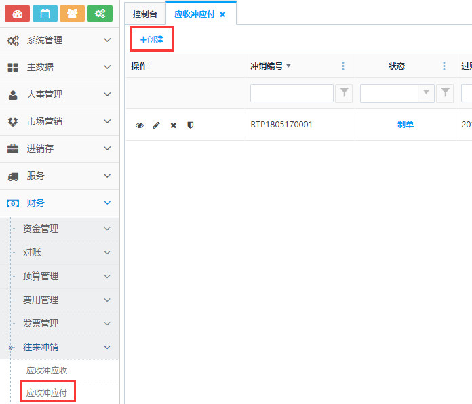Delete the row using the X icon
472x404 pixels.
tap(173, 125)
